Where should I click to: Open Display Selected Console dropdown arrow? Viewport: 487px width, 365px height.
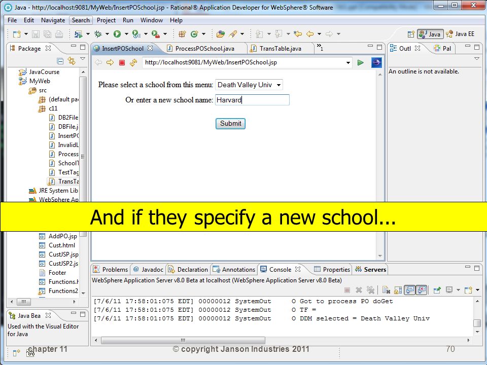pos(458,290)
